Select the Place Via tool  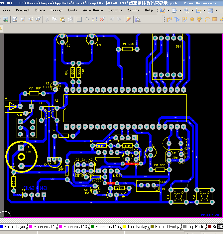(x=199, y=19)
